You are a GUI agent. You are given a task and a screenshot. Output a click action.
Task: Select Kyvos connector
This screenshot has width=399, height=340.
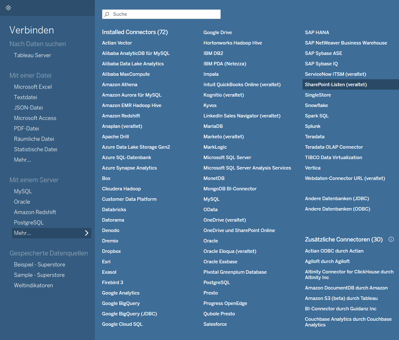pos(210,105)
